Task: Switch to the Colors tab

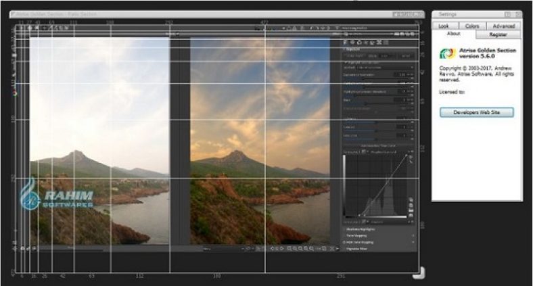Action: tap(473, 26)
